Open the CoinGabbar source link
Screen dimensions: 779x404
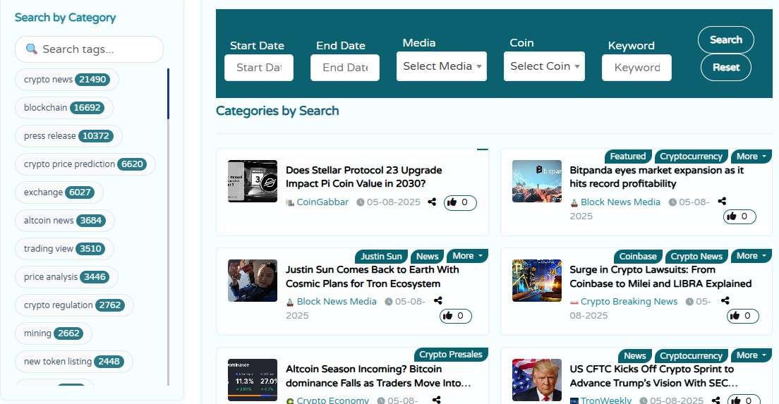322,202
